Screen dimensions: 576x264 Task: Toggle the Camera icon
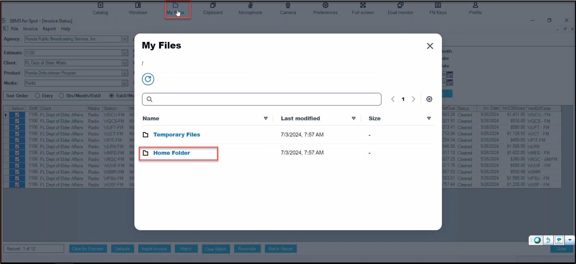click(288, 5)
